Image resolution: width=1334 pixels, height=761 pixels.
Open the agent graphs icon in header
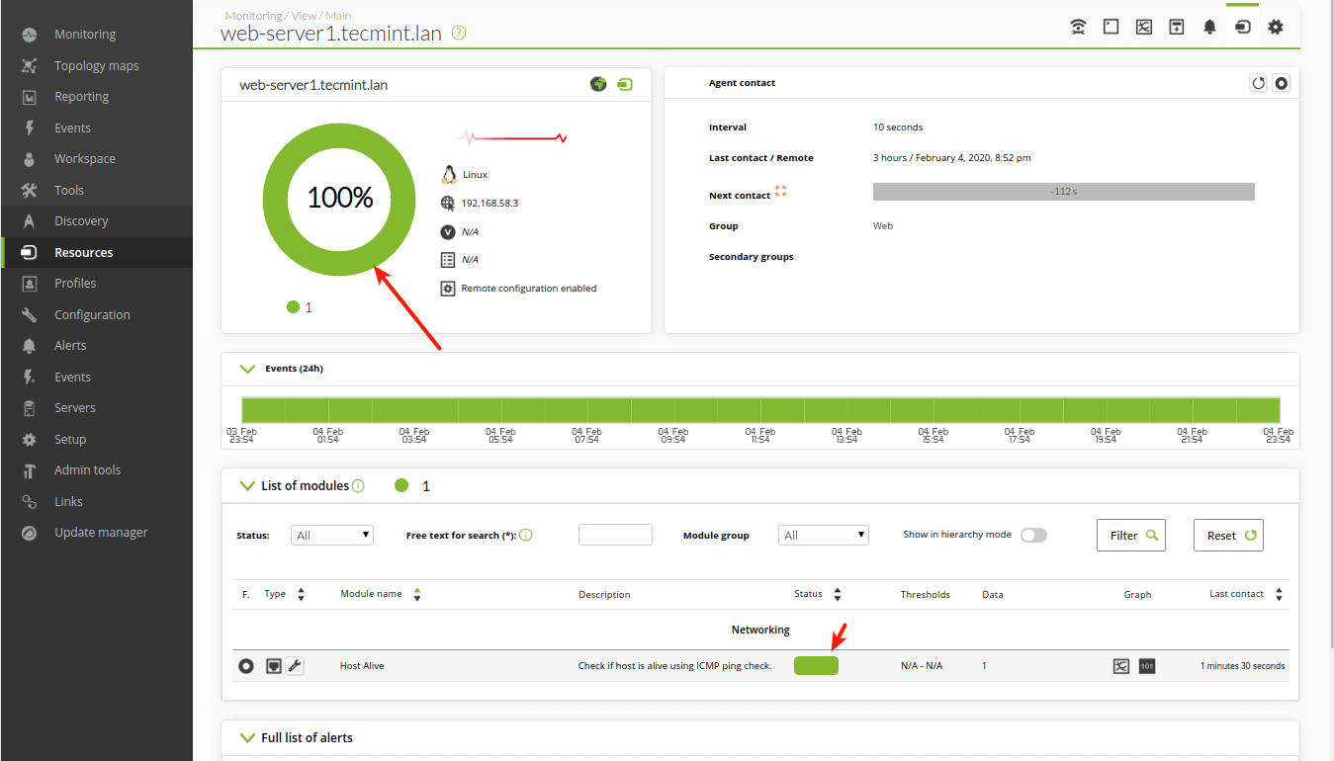1144,28
